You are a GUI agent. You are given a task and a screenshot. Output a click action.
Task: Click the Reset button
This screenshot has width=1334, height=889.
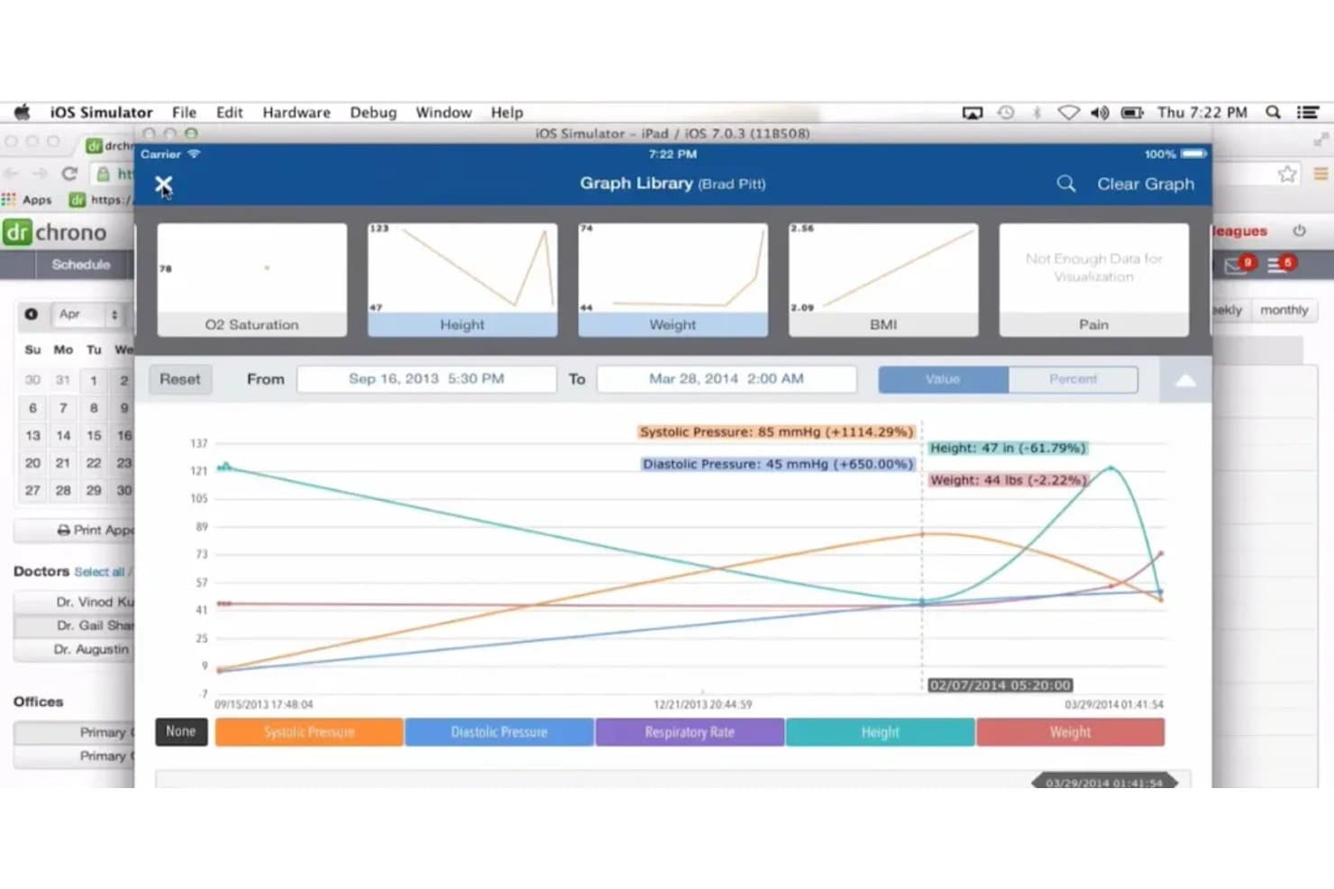click(x=180, y=379)
